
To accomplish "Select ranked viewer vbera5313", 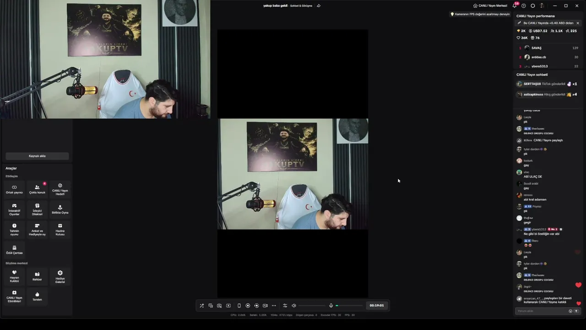I will point(548,66).
